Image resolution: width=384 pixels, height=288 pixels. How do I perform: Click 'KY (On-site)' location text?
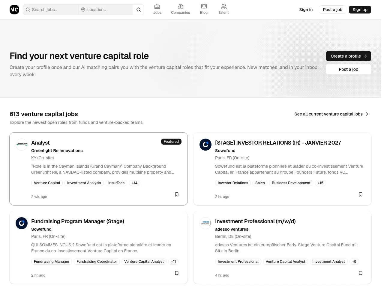pos(43,158)
